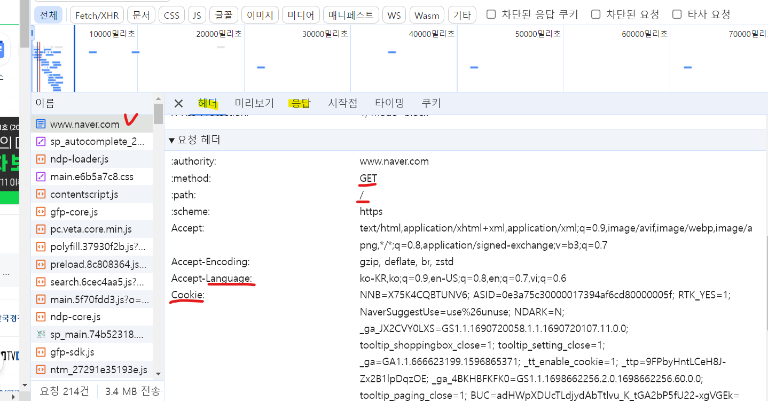Screen dimensions: 768x401
Task: Click script icon of ndp-loader.js
Action: coord(41,159)
